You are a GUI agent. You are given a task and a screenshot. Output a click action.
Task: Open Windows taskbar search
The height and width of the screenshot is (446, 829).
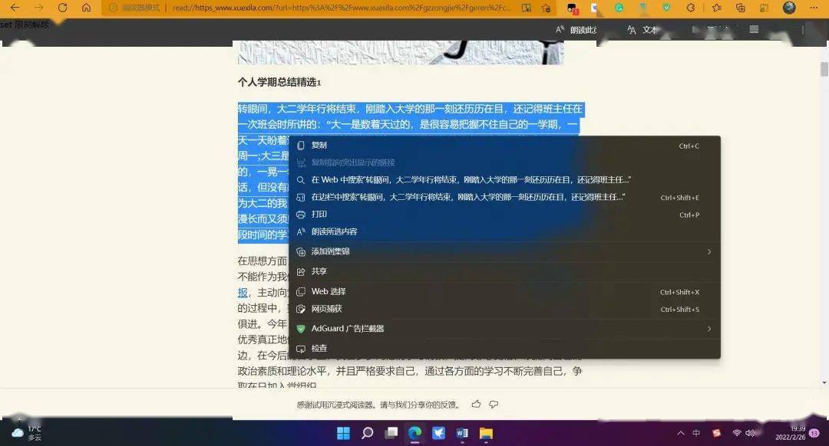(367, 433)
